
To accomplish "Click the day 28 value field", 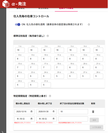I will tap(98, 76).
